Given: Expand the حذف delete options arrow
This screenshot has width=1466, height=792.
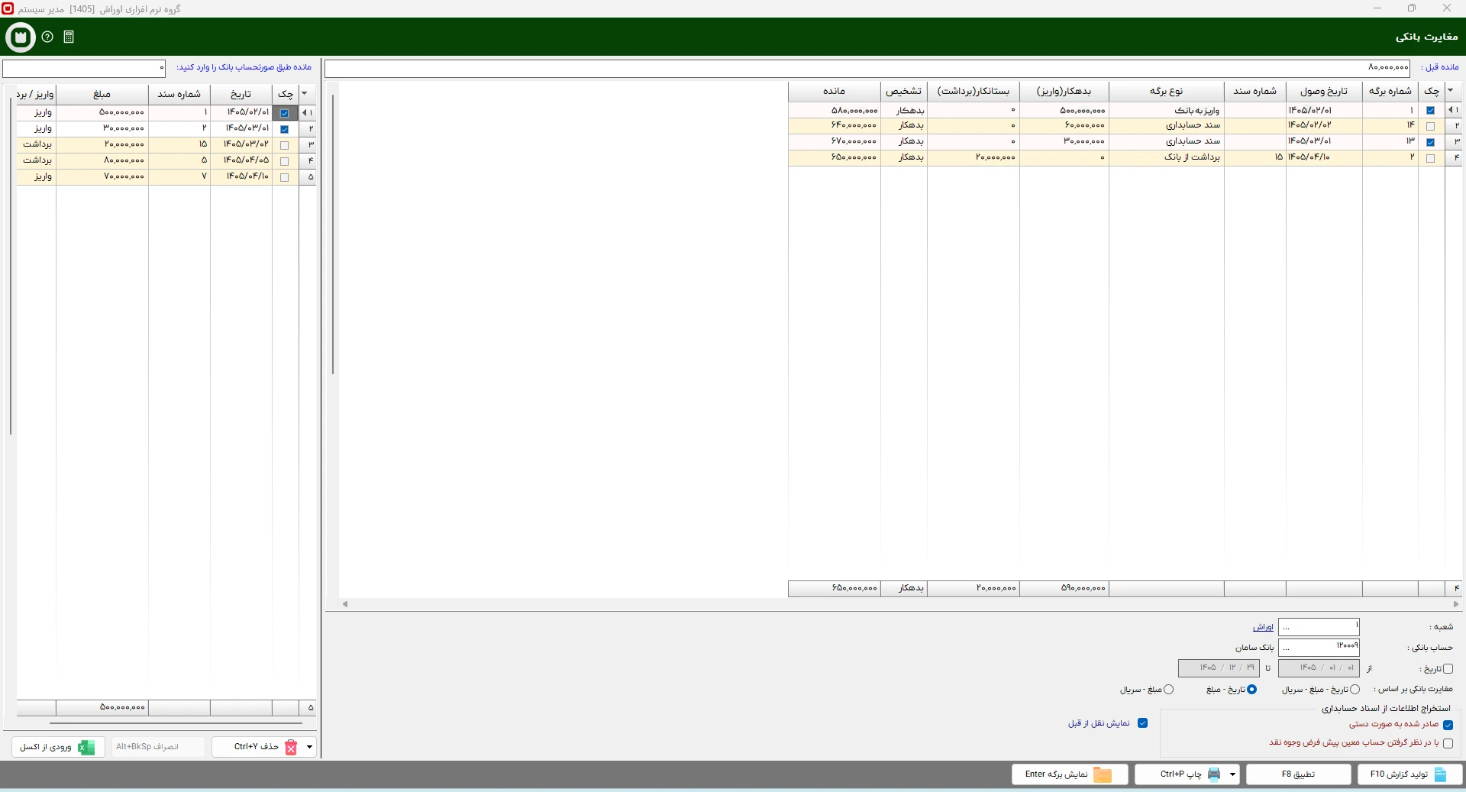Looking at the screenshot, I should coord(309,747).
